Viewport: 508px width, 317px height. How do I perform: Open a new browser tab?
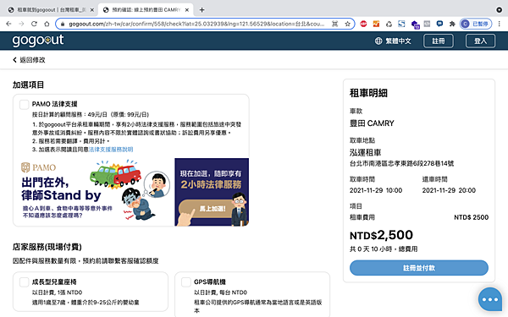pos(202,9)
